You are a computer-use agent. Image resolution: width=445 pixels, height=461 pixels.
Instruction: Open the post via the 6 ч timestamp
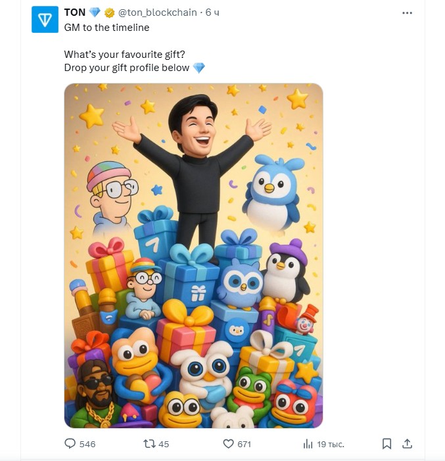click(212, 12)
